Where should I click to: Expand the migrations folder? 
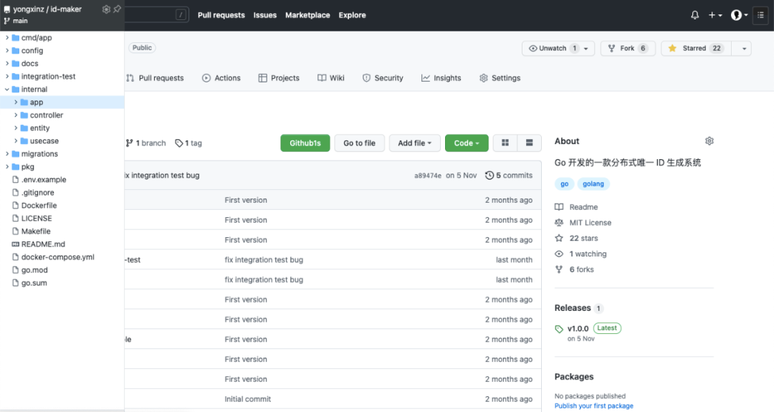tap(7, 154)
